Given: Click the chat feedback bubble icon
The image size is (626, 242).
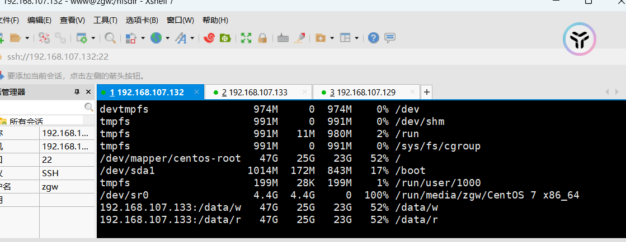Looking at the screenshot, I should (390, 38).
